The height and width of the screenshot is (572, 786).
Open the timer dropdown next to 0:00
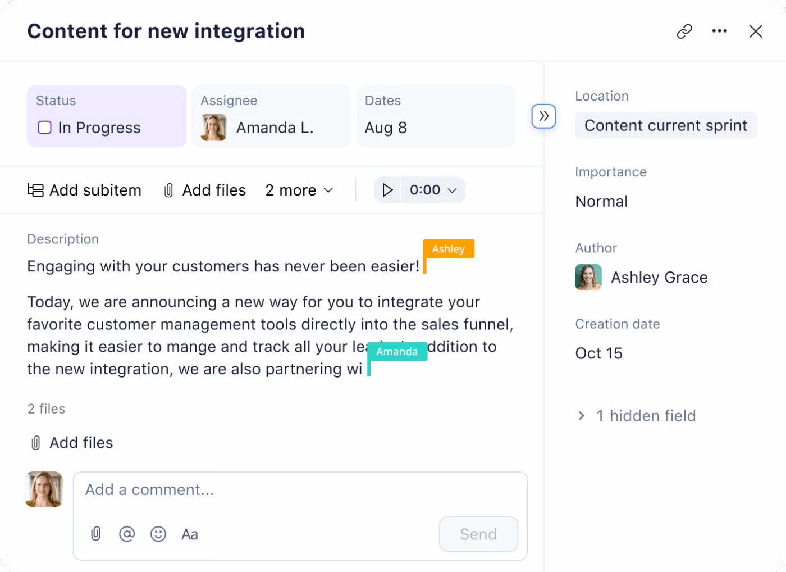point(452,190)
